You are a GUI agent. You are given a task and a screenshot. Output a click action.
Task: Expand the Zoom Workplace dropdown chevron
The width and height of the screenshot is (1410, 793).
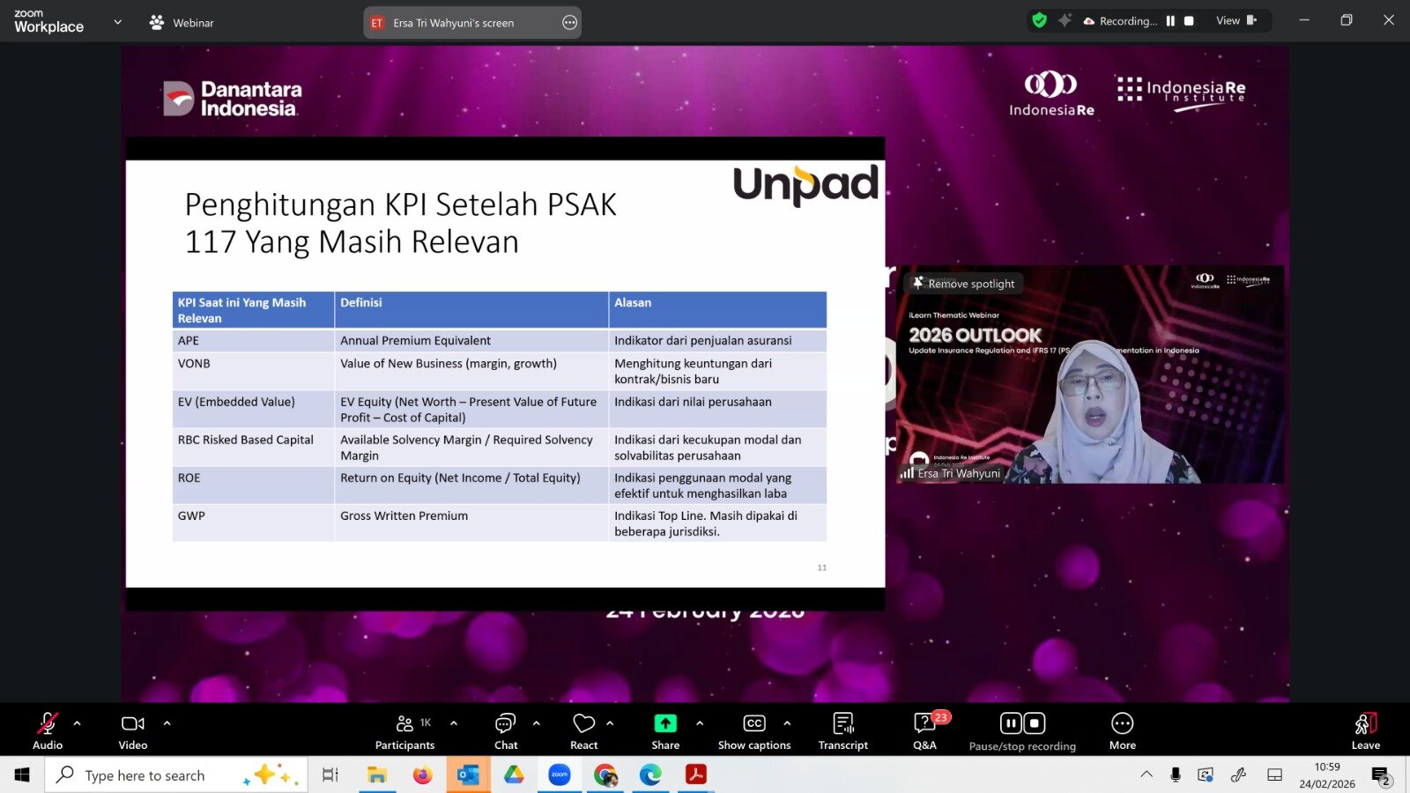[x=118, y=22]
